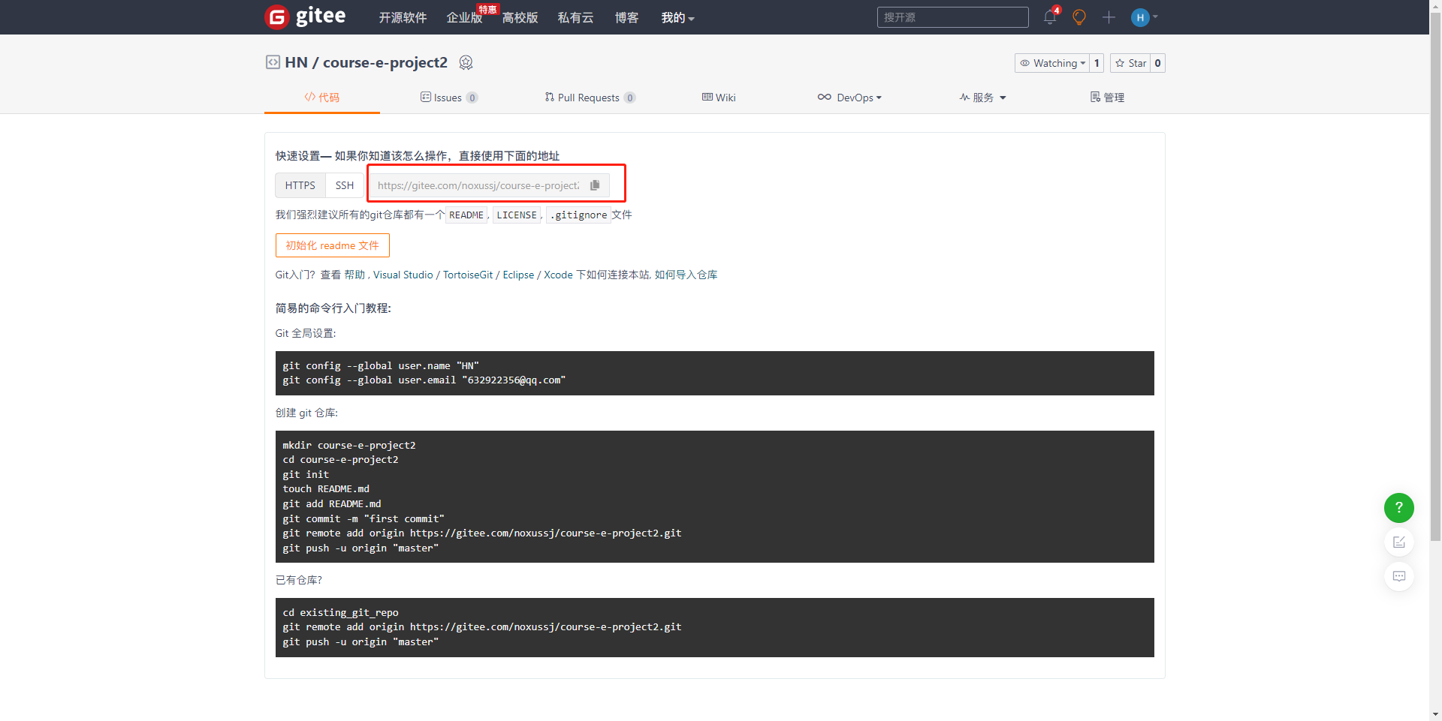The height and width of the screenshot is (721, 1442).
Task: Open the course-e-project2 repository title link
Action: tap(385, 62)
